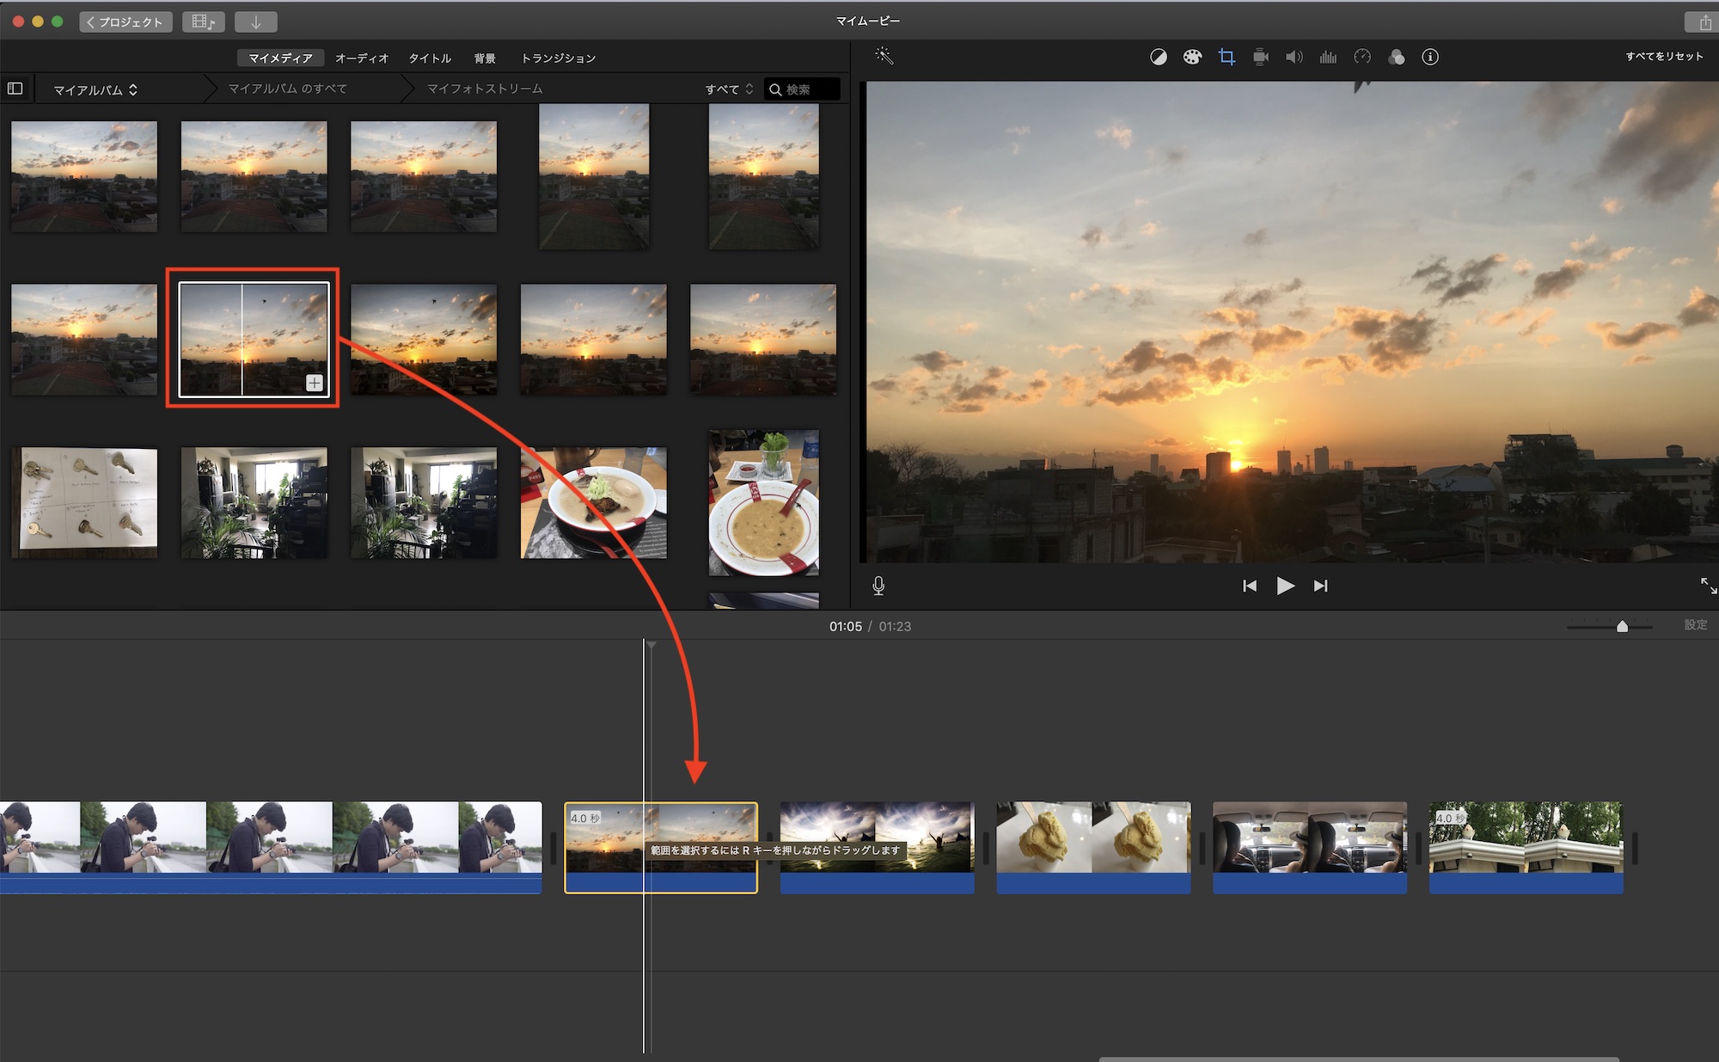The image size is (1719, 1062).
Task: Open the volume adjustment speaker icon
Action: 1294,57
